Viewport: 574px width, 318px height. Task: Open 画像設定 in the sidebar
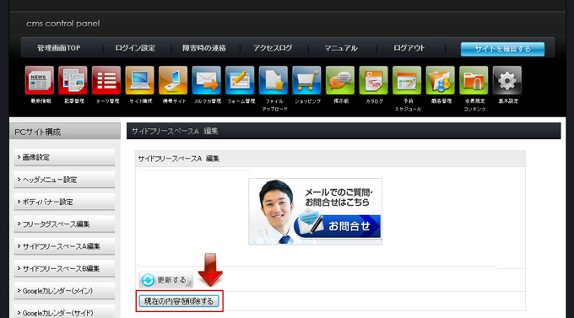(64, 158)
